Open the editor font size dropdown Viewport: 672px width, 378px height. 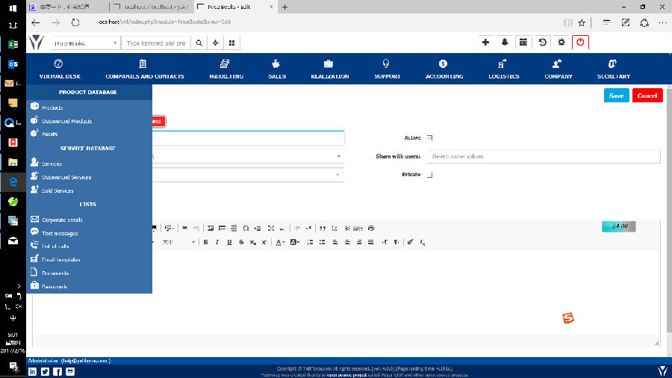[x=178, y=242]
